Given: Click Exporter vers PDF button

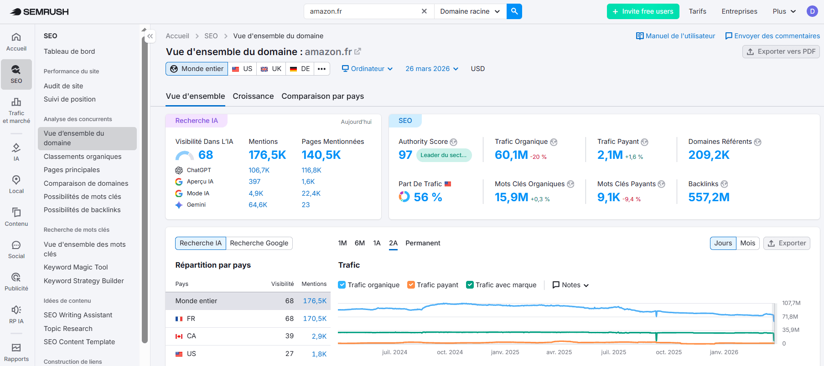Looking at the screenshot, I should pos(781,51).
